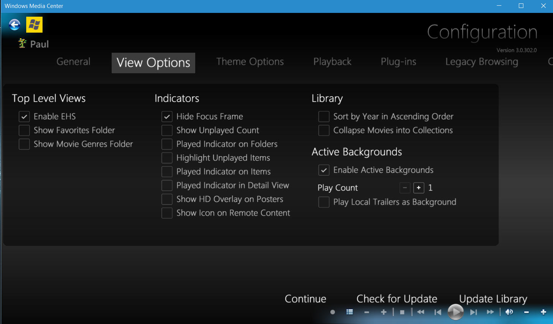Screen dimensions: 553x324
Task: Open the guide using the list icon
Action: point(349,312)
